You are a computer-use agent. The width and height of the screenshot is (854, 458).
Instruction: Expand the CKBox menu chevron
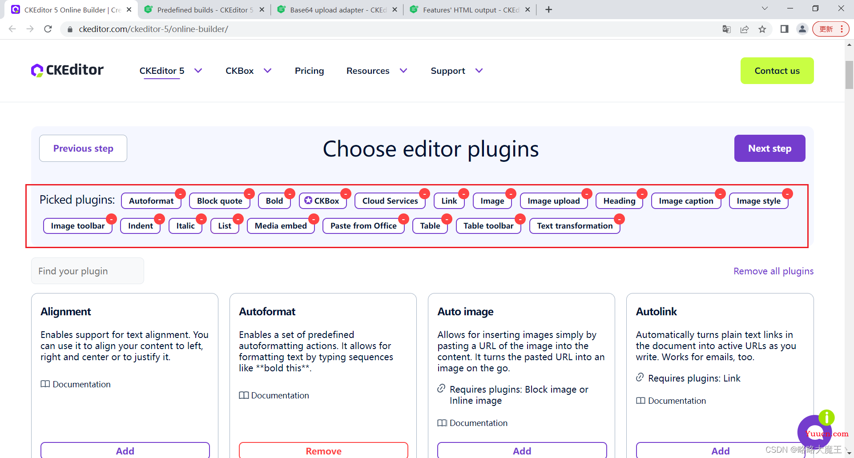(x=267, y=71)
